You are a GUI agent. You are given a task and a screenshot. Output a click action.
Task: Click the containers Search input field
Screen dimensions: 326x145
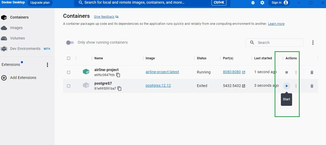[x=274, y=43]
